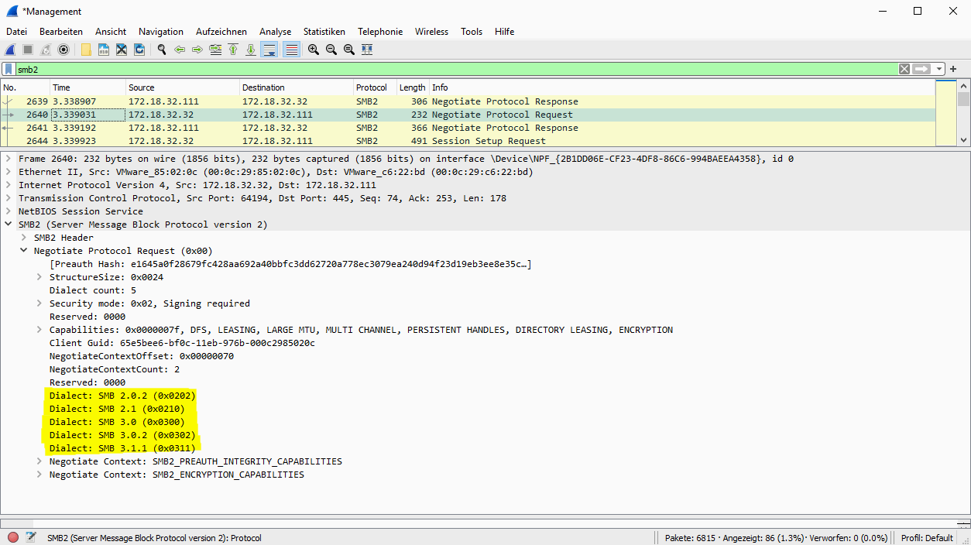Open the filter history dropdown arrow
This screenshot has width=971, height=545.
939,69
